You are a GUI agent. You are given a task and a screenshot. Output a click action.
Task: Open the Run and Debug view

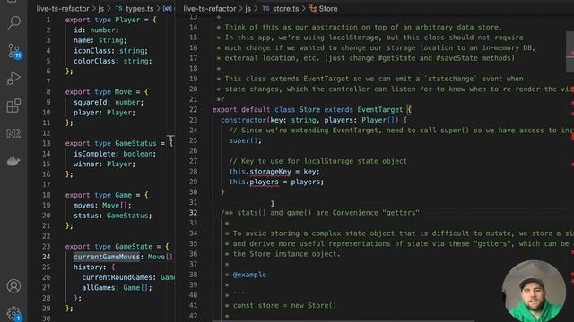pyautogui.click(x=13, y=78)
